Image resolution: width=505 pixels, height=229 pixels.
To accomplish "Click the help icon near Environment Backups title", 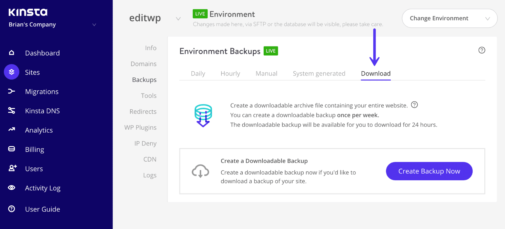I will coord(482,50).
